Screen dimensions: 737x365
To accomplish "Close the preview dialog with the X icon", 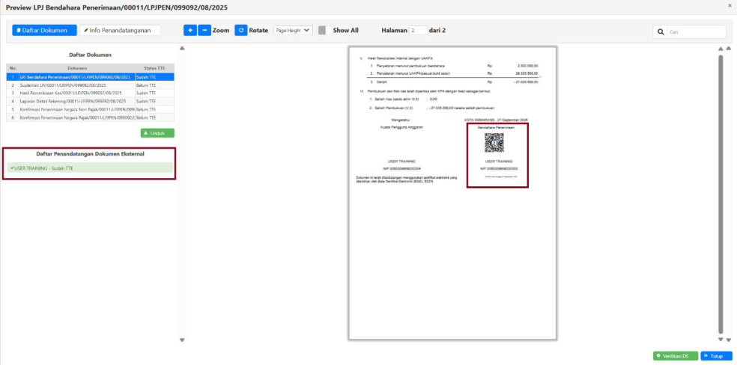I will [x=730, y=5].
